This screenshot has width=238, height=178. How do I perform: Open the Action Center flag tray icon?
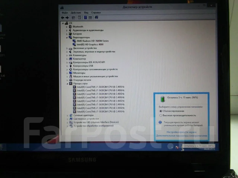tap(177, 147)
